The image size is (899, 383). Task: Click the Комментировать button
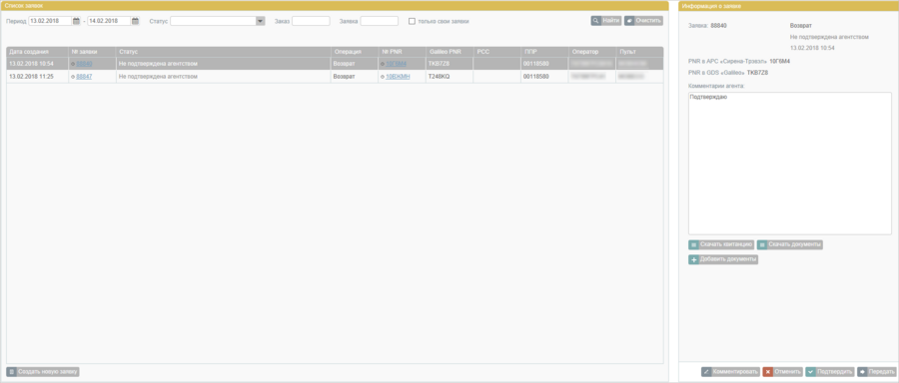pos(730,372)
